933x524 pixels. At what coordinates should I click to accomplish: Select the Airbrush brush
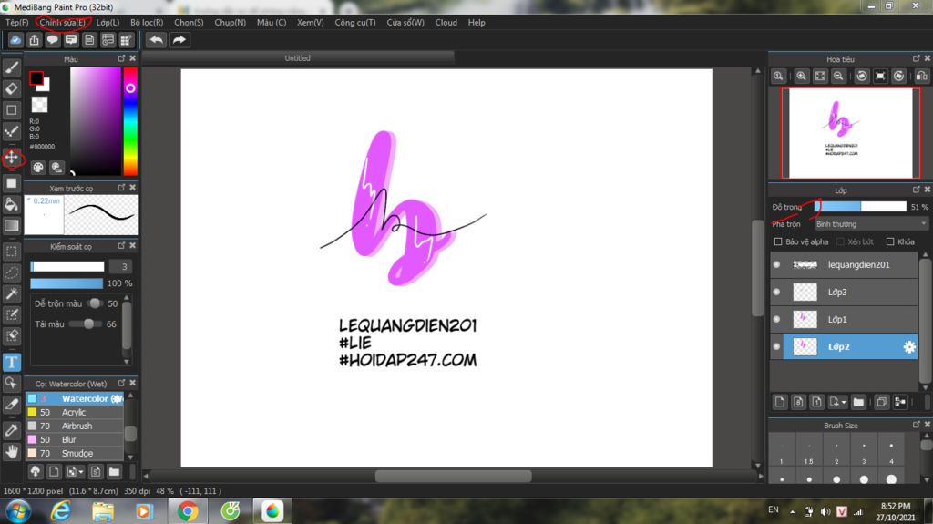point(75,426)
